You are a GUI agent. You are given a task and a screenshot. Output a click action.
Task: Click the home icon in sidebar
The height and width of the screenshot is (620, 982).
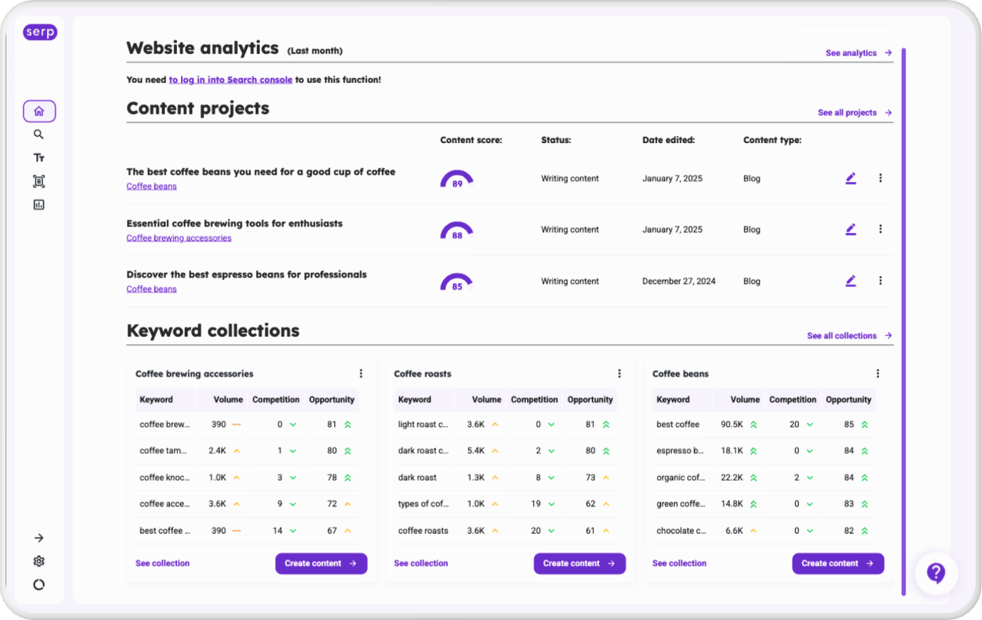pyautogui.click(x=39, y=111)
